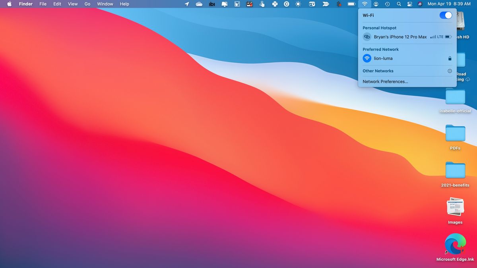The height and width of the screenshot is (268, 477).
Task: Toggle Wi-Fi off
Action: [x=446, y=15]
